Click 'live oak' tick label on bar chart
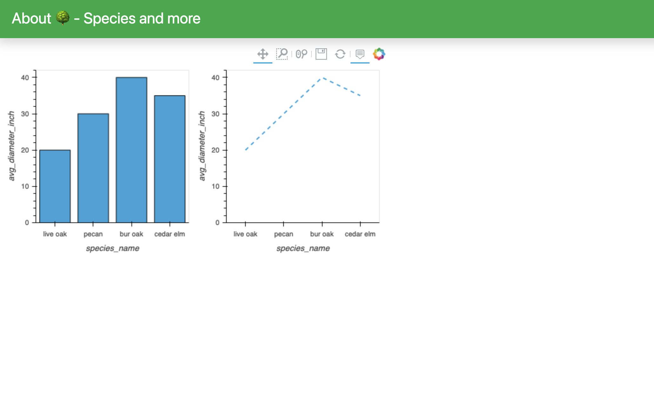Screen dimensions: 654x399 click(55, 234)
